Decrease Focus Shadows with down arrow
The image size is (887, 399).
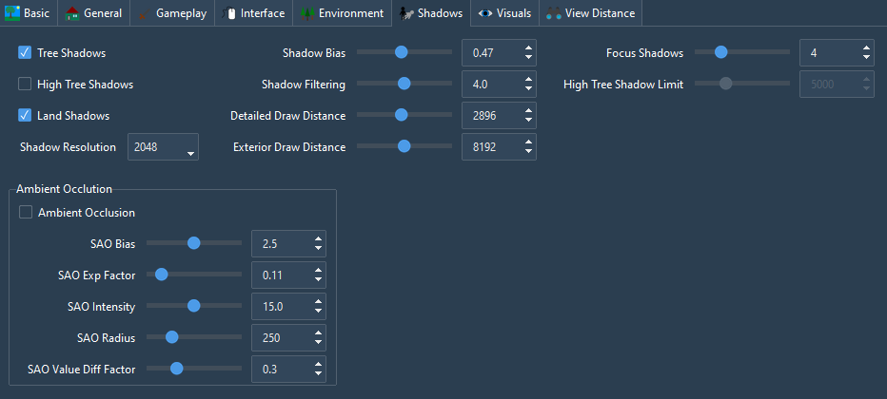coord(866,58)
